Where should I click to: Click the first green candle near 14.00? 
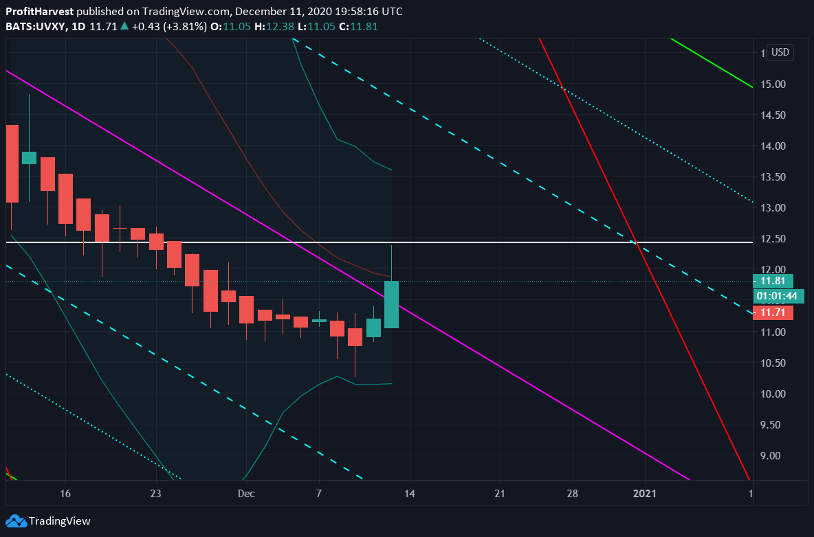[29, 158]
